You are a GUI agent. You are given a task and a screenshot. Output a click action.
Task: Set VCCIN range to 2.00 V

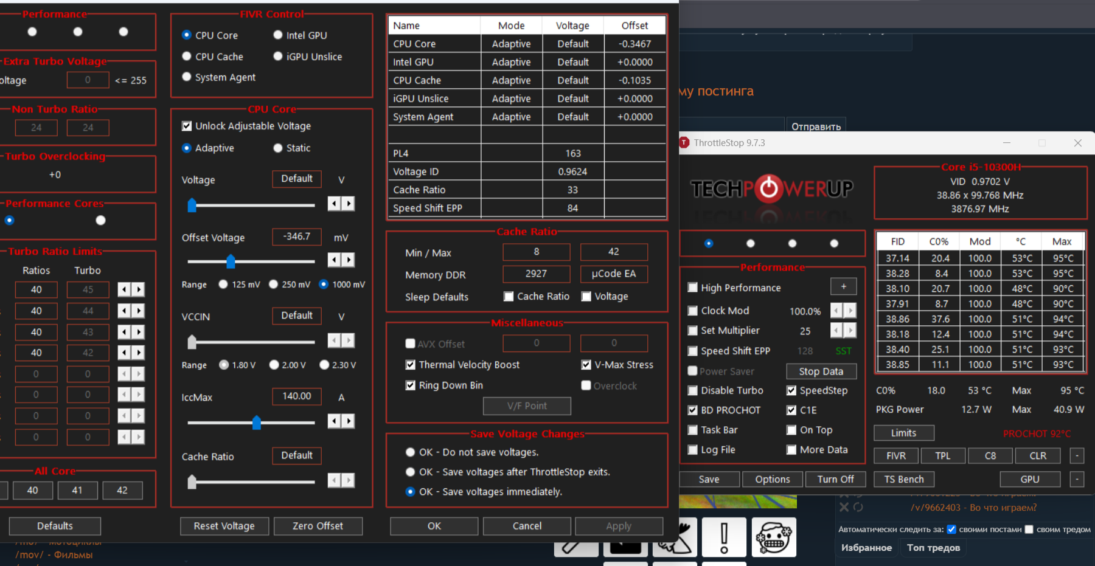pos(274,365)
